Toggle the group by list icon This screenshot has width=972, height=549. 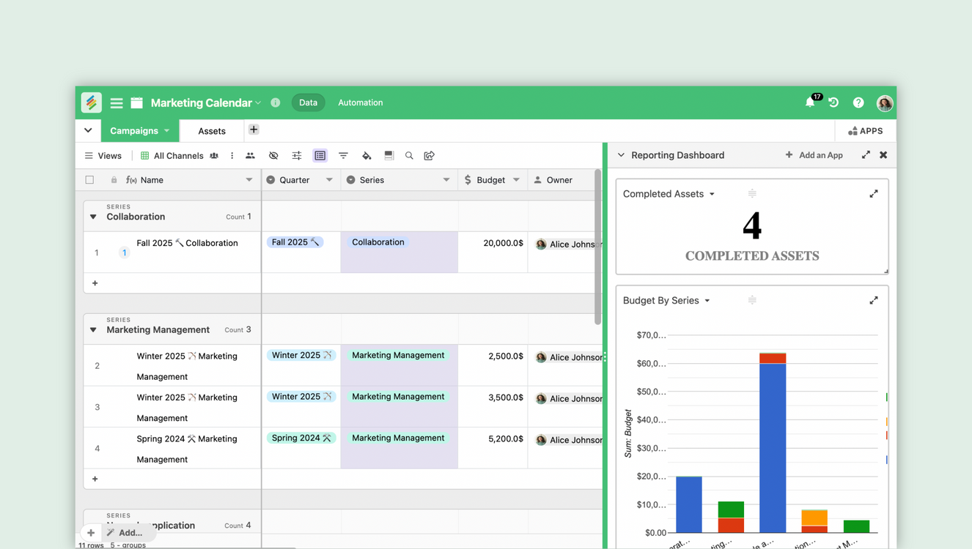pos(320,156)
